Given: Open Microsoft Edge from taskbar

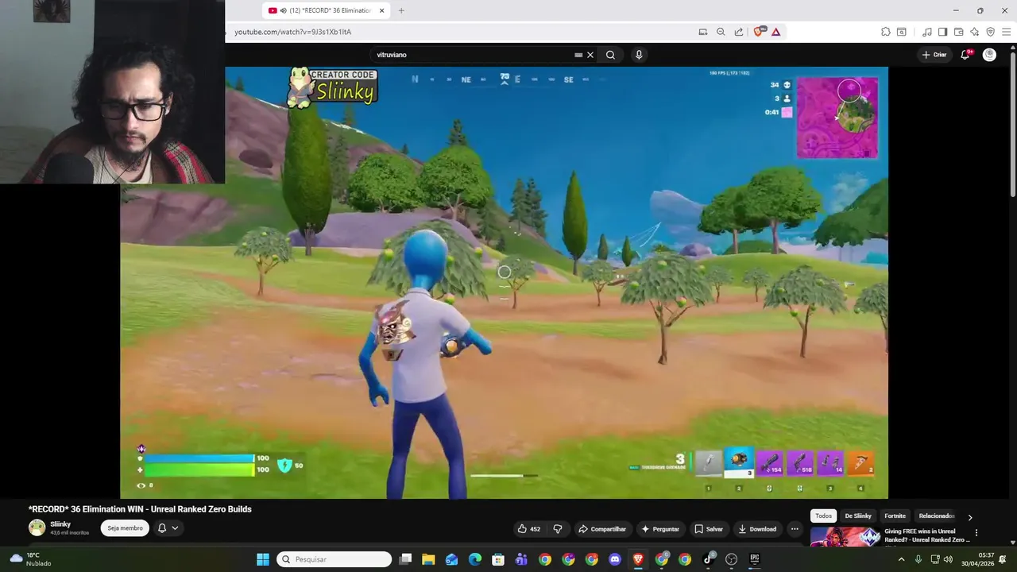Looking at the screenshot, I should 475,559.
